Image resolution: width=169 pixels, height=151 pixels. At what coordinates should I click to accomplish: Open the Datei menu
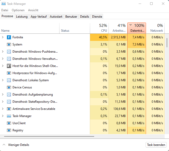[5, 10]
